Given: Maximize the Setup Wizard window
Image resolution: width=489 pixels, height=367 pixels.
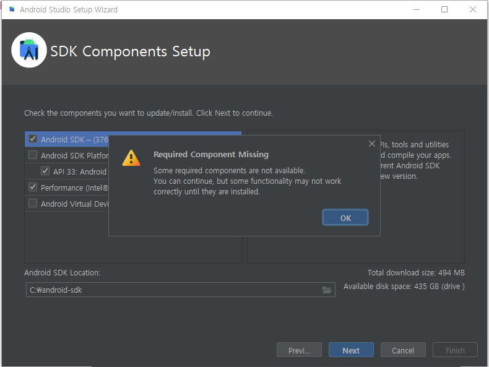Looking at the screenshot, I should tap(444, 9).
